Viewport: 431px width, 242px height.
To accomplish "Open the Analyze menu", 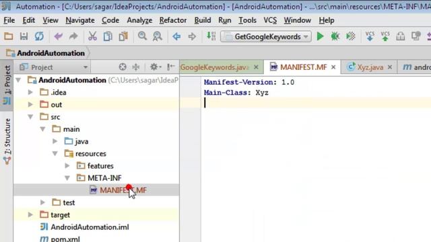I will tap(139, 20).
